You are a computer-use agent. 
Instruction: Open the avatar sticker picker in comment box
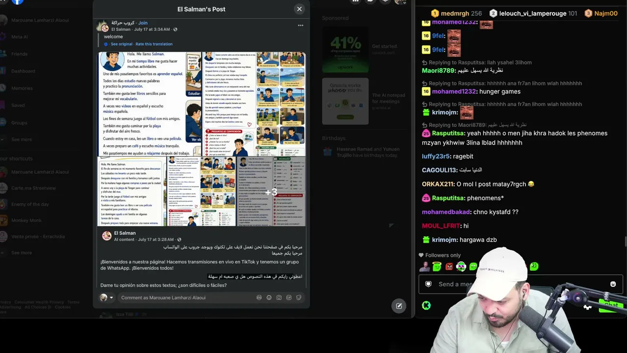259,298
